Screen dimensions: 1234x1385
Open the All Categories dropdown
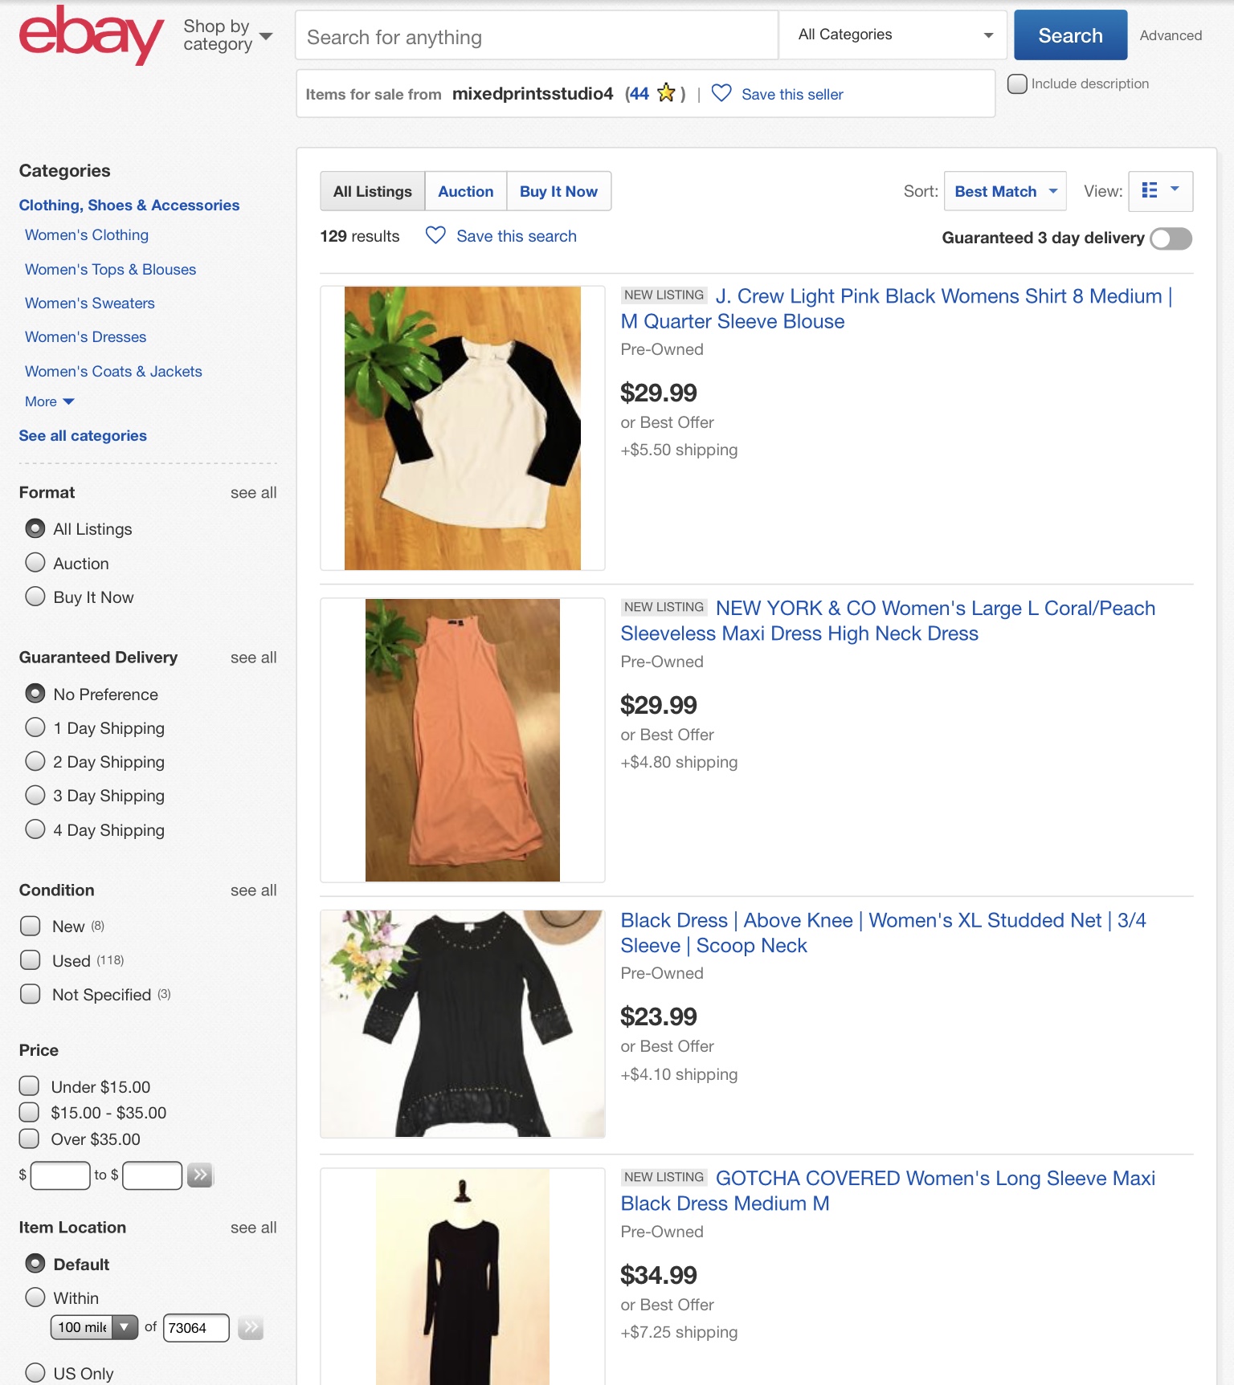click(893, 35)
